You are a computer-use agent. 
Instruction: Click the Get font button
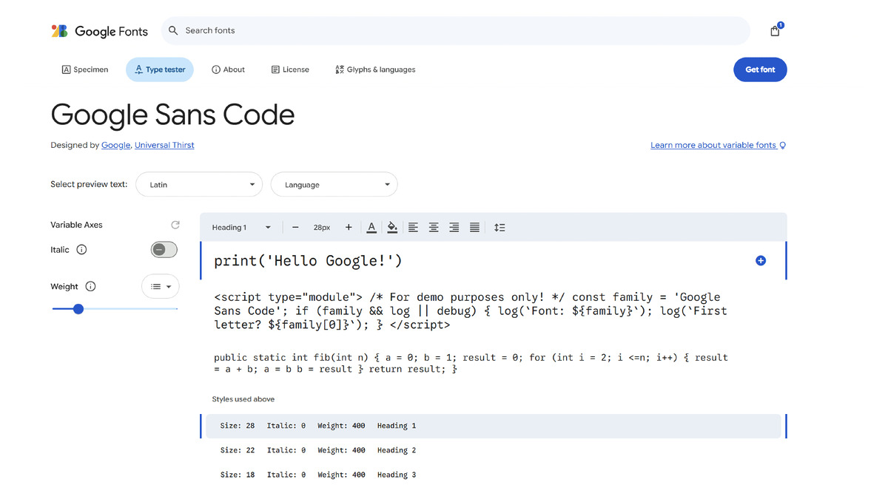point(760,69)
